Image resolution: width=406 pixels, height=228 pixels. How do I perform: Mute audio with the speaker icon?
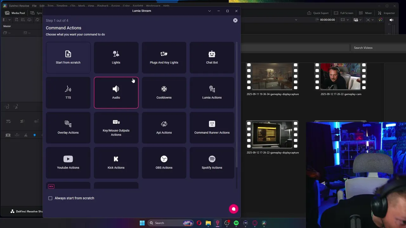[x=391, y=20]
